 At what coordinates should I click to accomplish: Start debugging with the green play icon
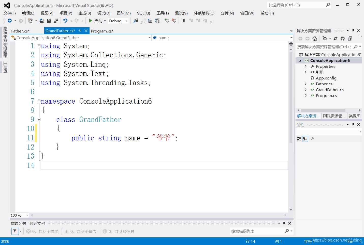tap(90, 21)
